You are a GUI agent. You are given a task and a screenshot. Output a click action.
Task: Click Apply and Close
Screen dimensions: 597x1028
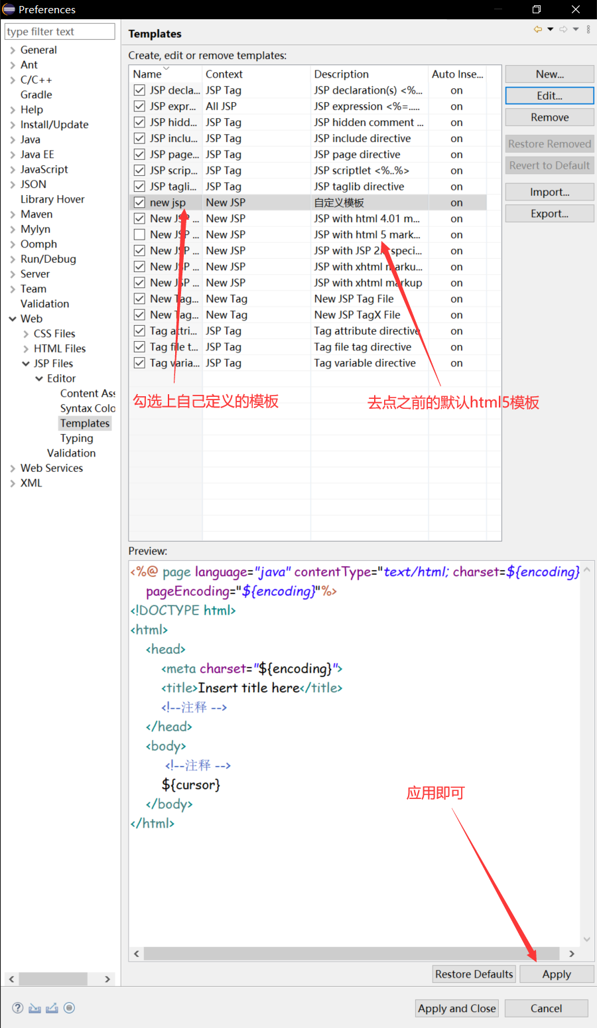pos(456,1008)
